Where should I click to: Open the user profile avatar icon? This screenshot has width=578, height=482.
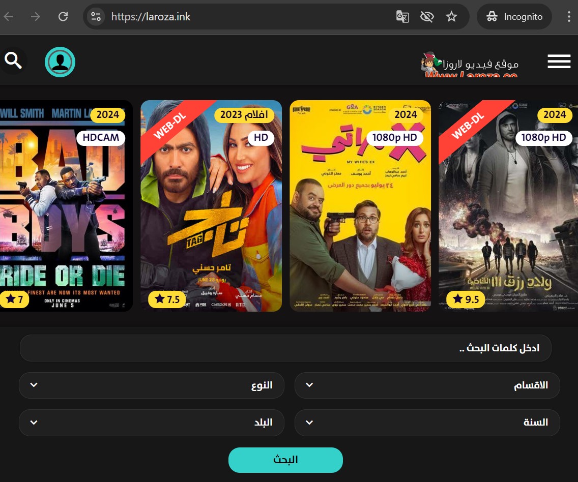click(x=60, y=62)
